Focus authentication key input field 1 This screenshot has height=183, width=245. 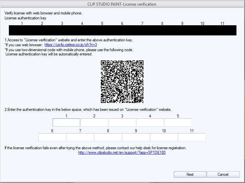click(66, 122)
